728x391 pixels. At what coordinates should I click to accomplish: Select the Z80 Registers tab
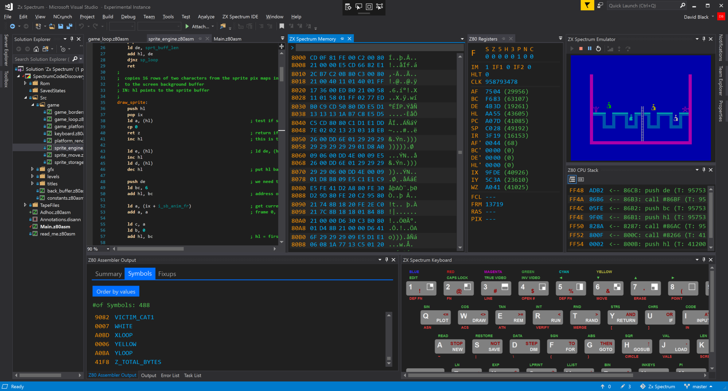click(483, 39)
